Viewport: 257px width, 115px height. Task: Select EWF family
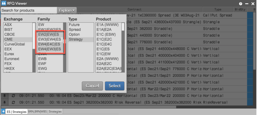click(x=50, y=64)
